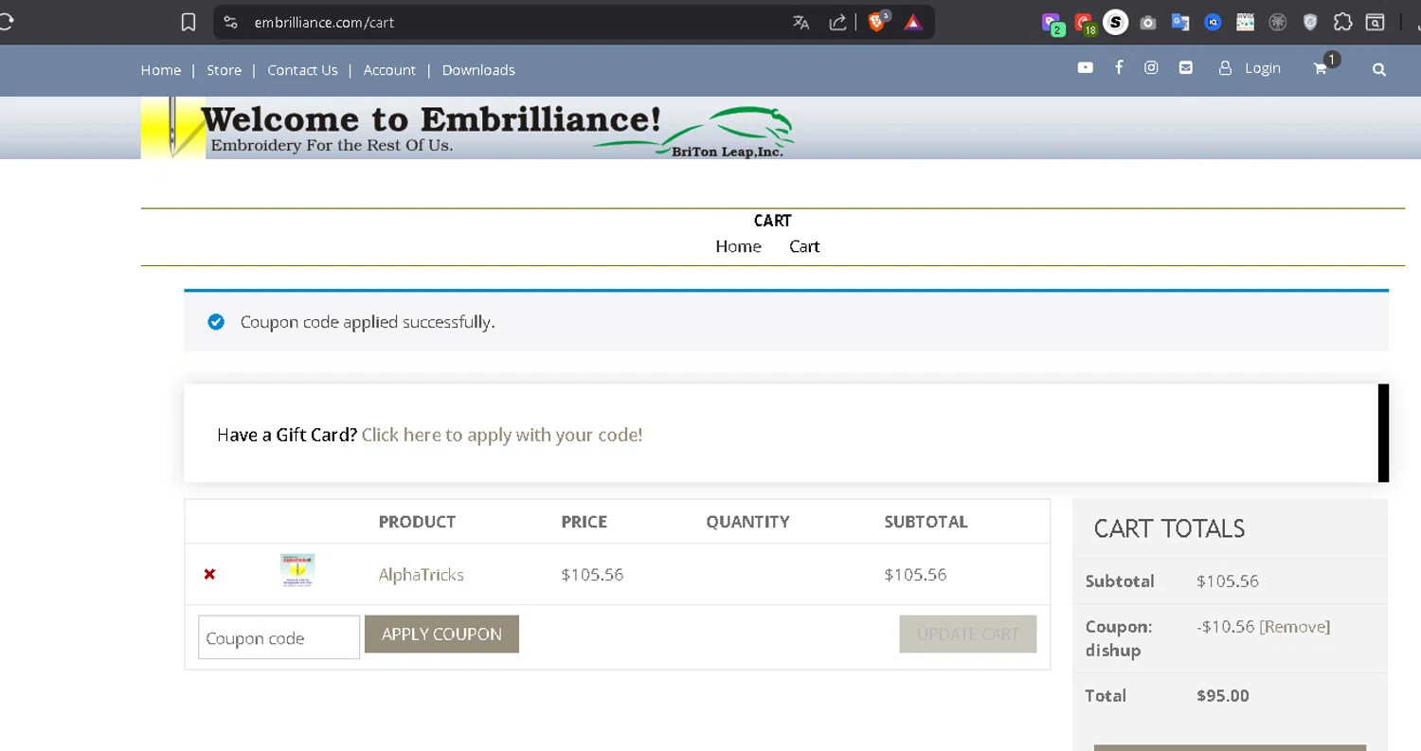Click the Embrilliance welcome banner logo

pyautogui.click(x=469, y=128)
